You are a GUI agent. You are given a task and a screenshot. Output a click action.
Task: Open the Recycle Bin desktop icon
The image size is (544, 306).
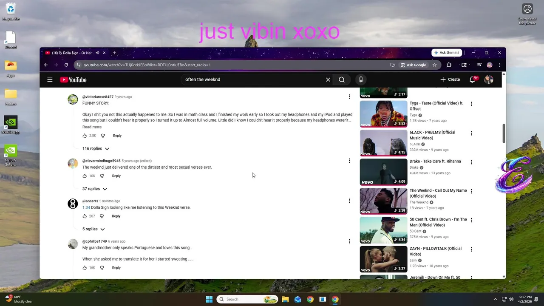tap(11, 12)
